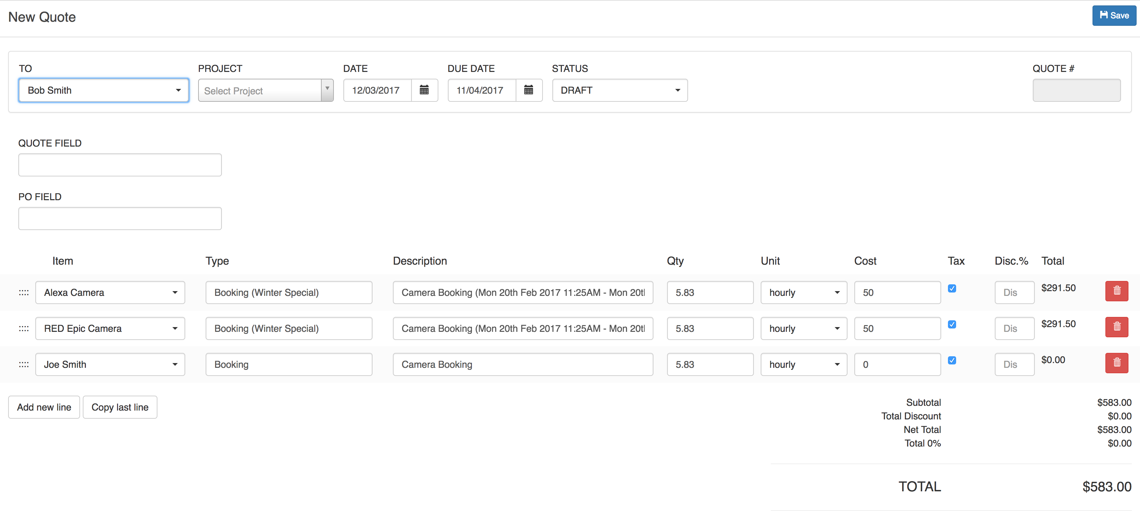
Task: Edit Qty 5.83 for Joe Smith row
Action: point(710,364)
